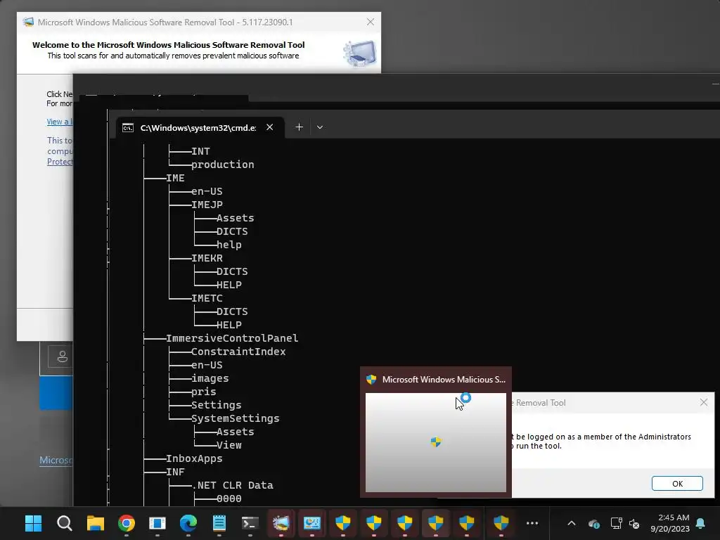This screenshot has height=540, width=720.
Task: Click the 'IMETC' tree entry
Action: click(x=207, y=298)
